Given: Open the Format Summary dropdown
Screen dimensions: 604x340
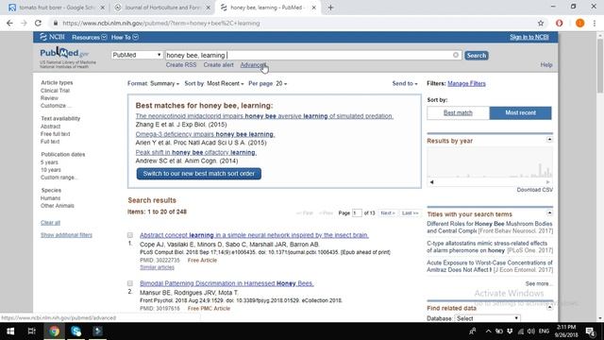Looking at the screenshot, I should [164, 83].
